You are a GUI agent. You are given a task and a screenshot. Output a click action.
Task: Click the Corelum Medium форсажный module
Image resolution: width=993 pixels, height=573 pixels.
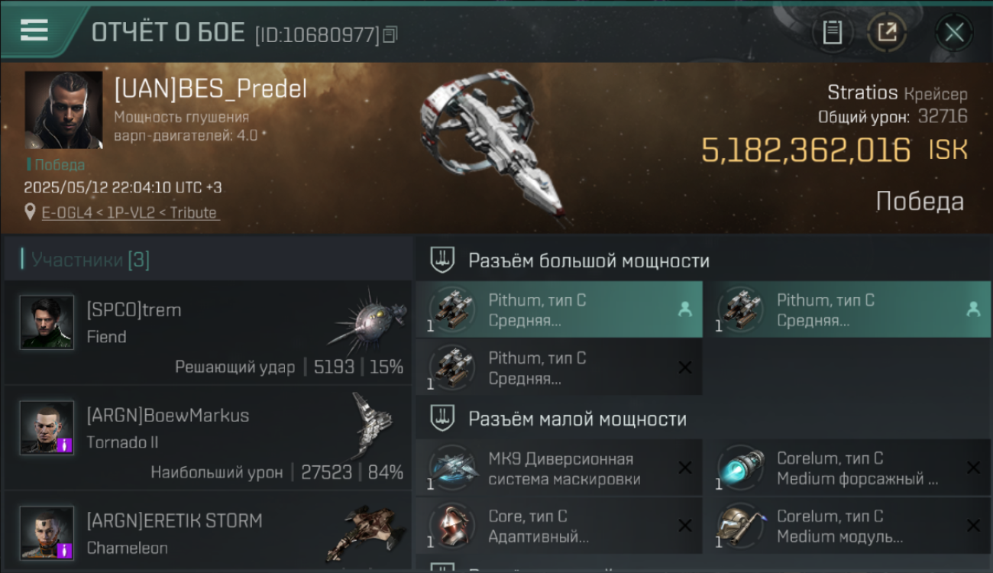tap(847, 468)
